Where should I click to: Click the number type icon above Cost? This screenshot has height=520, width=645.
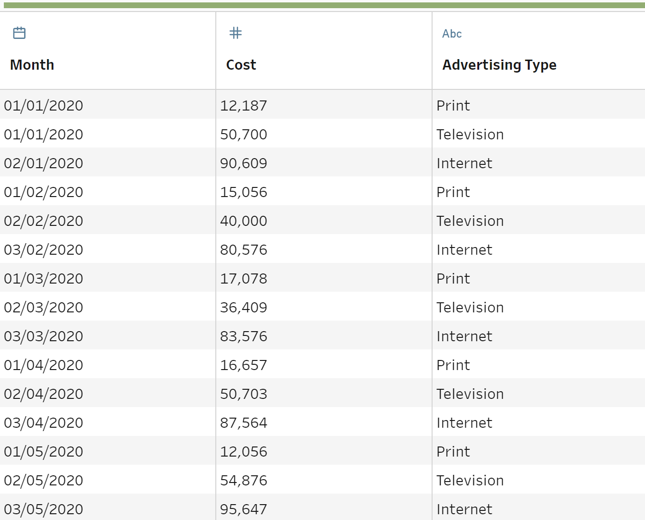pos(236,33)
